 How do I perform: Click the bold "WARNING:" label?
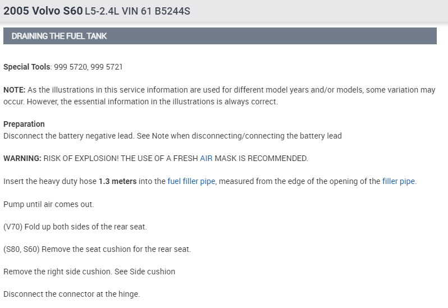22,159
